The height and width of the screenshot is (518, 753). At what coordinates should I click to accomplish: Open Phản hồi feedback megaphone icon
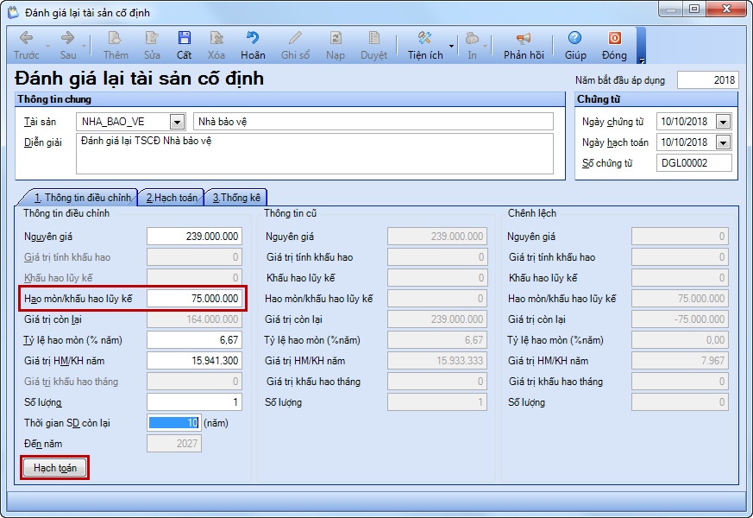point(524,38)
